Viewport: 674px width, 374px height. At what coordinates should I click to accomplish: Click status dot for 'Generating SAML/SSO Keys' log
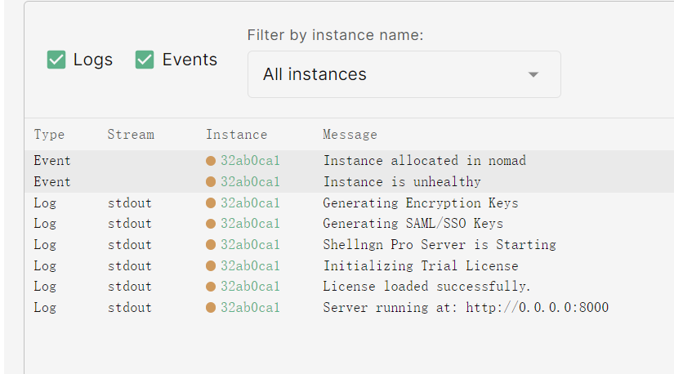(211, 224)
